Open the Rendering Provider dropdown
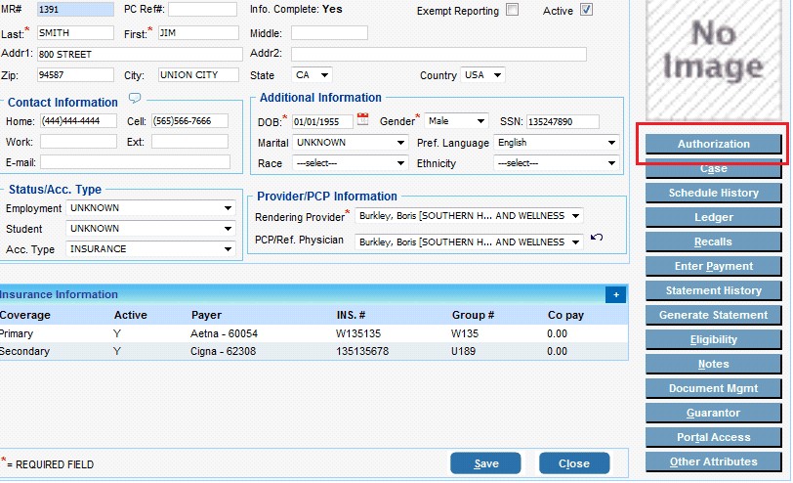The height and width of the screenshot is (483, 793). pyautogui.click(x=469, y=216)
